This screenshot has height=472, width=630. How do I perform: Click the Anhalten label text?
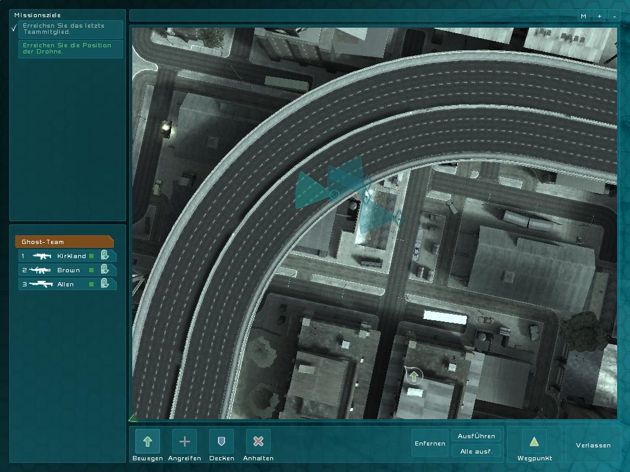coord(258,458)
